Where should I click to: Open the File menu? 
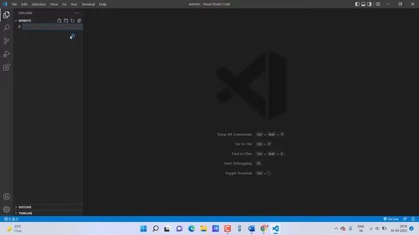click(14, 4)
